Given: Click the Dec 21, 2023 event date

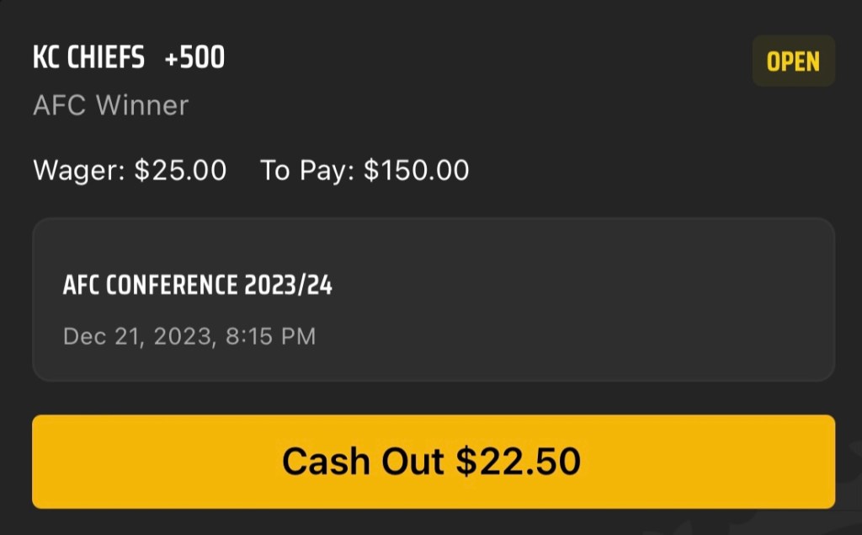Looking at the screenshot, I should coord(136,337).
